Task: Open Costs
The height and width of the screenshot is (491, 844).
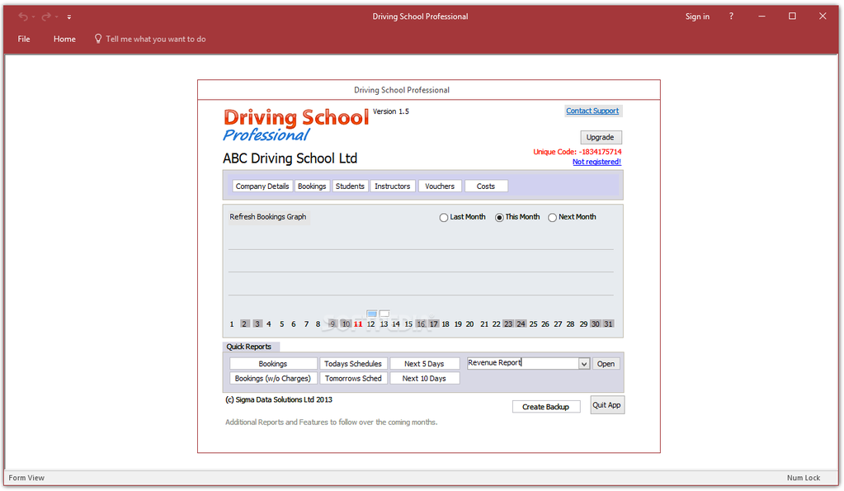Action: pyautogui.click(x=485, y=186)
